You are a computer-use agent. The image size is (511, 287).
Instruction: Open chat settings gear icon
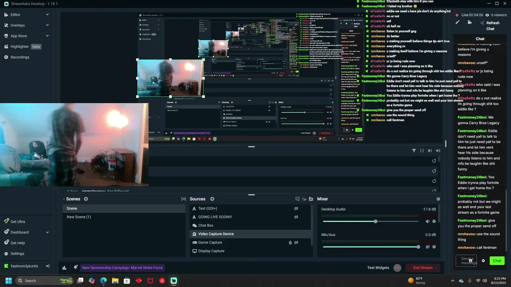point(483,261)
